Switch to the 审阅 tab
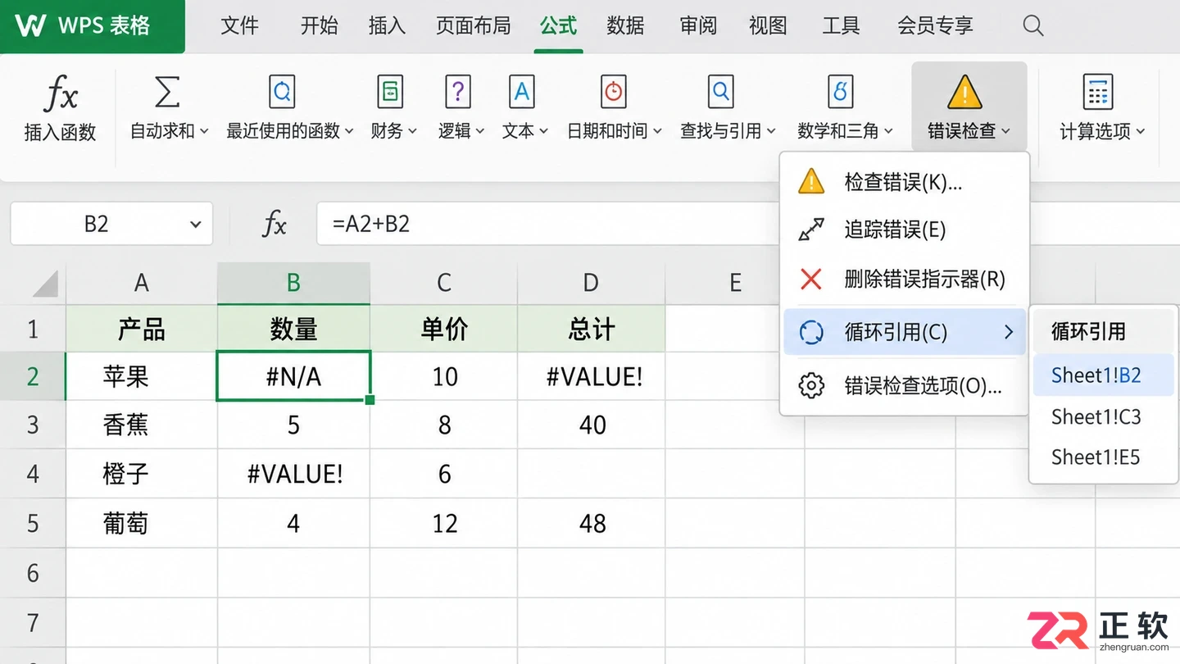 (698, 26)
